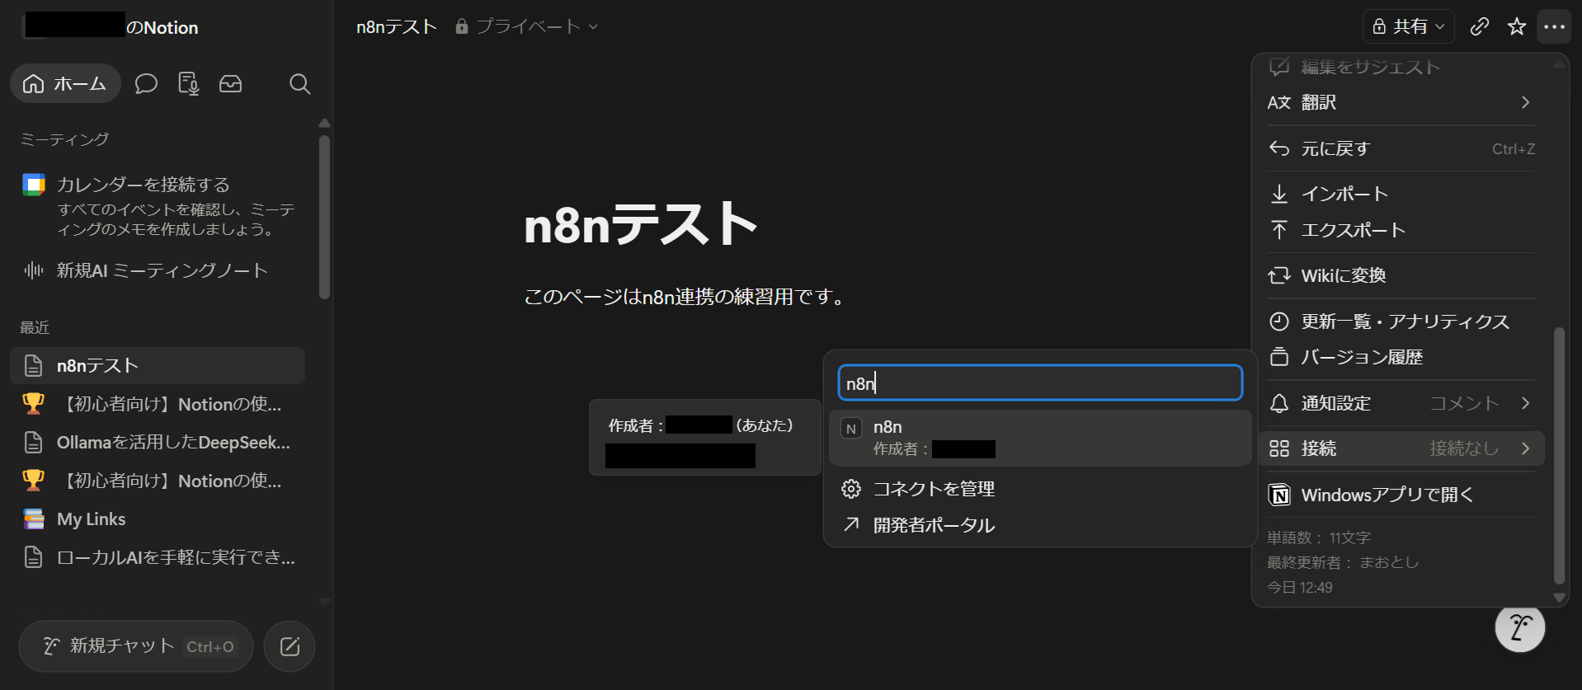Open the inbox tray icon

point(231,84)
